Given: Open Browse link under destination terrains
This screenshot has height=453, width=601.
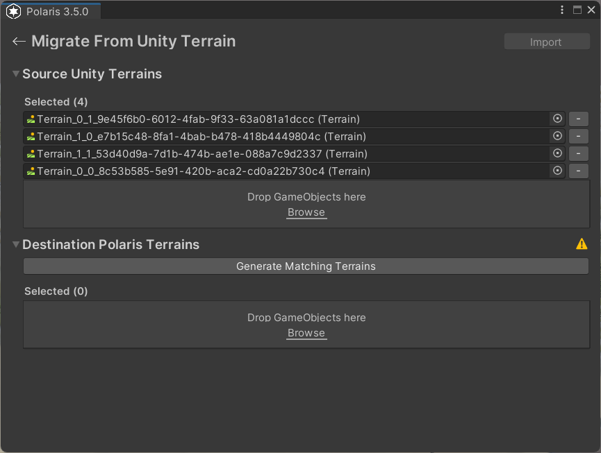Looking at the screenshot, I should click(306, 333).
